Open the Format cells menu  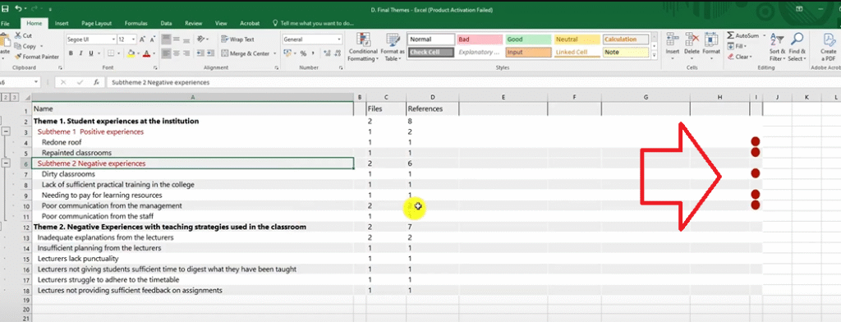click(x=711, y=46)
